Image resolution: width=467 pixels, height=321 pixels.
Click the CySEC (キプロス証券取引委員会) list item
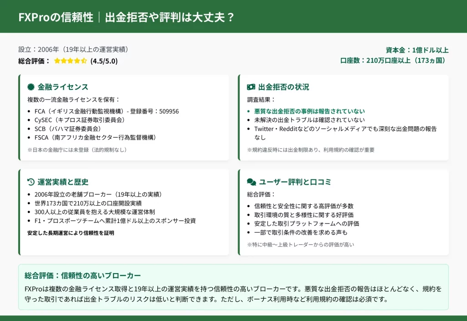pyautogui.click(x=79, y=120)
